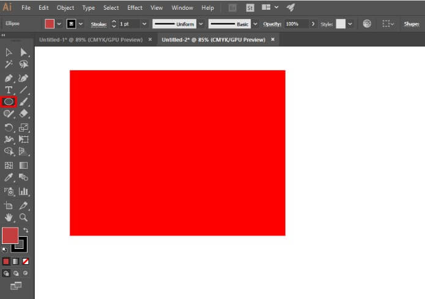This screenshot has width=425, height=299.
Task: Activate the Artboard tool
Action: point(9,205)
